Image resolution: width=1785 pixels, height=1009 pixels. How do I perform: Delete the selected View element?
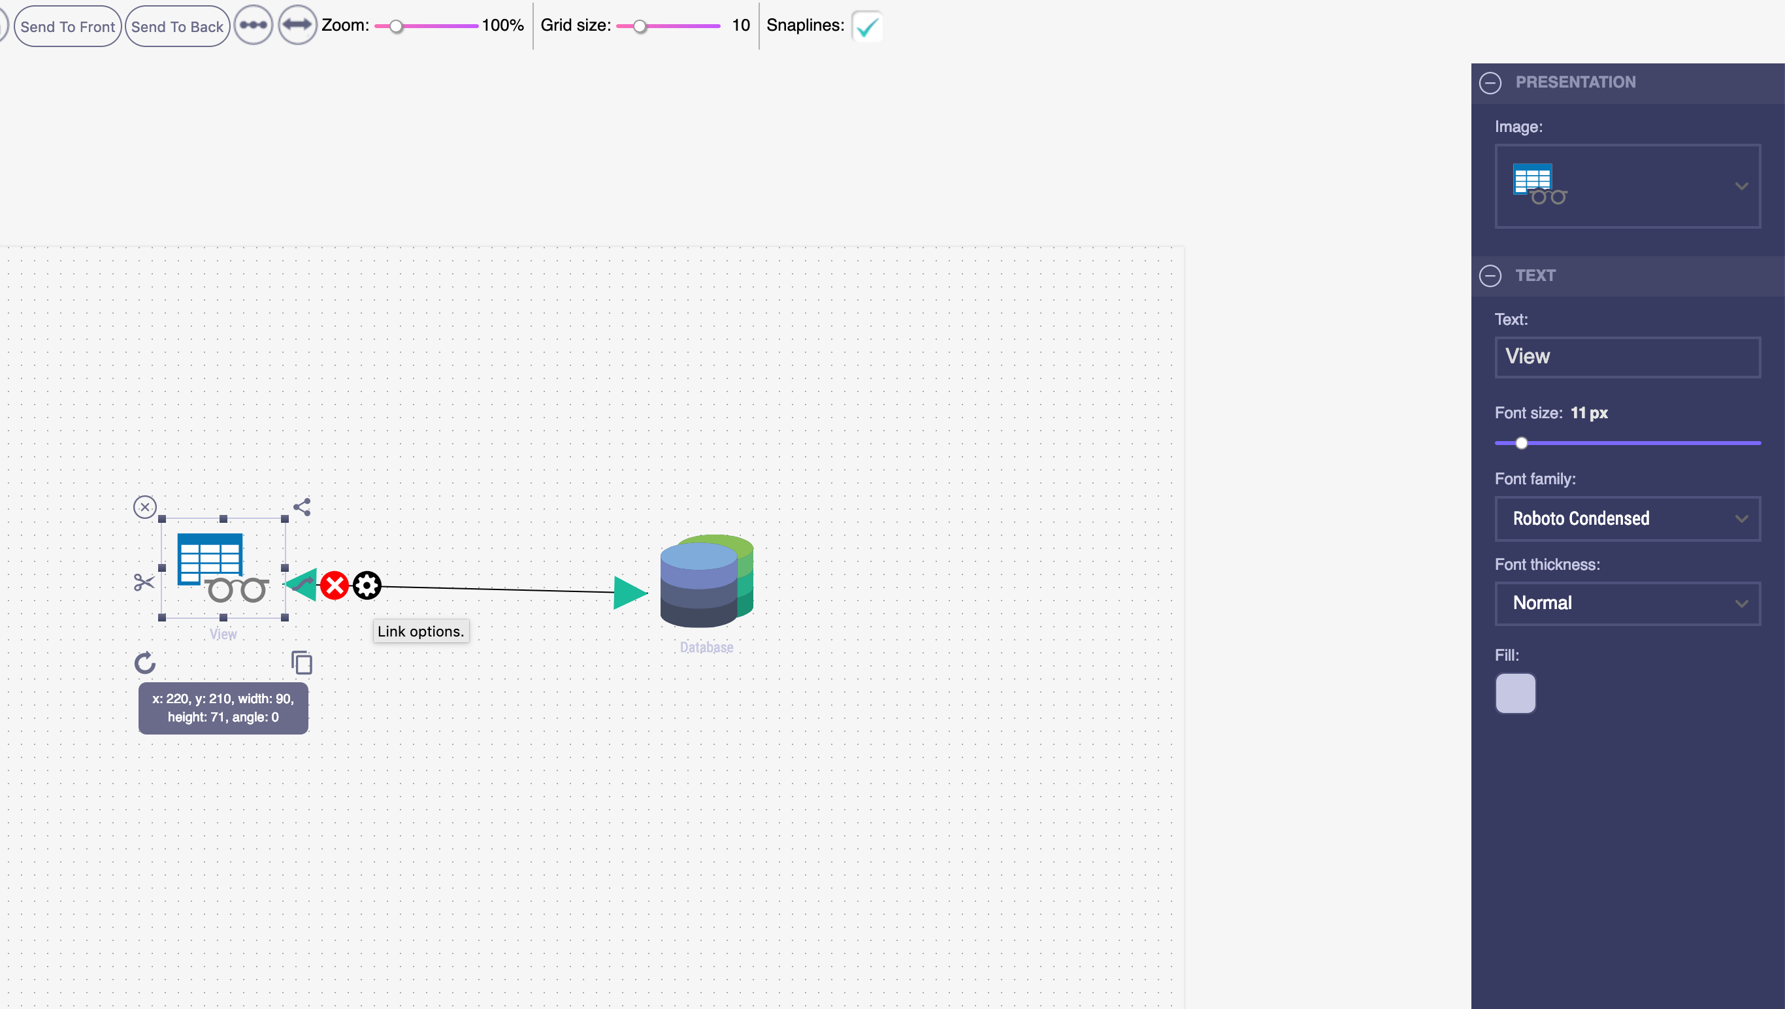pos(145,506)
